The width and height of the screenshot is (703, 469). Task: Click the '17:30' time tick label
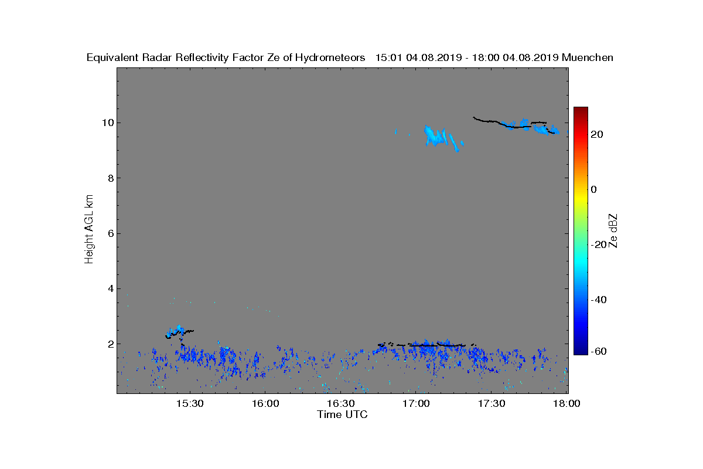click(492, 403)
